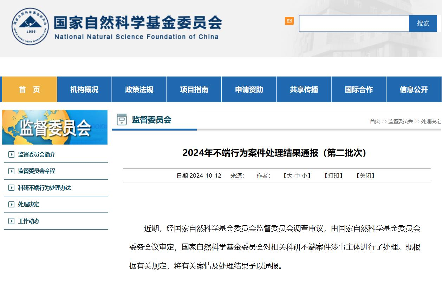Click the 监督委员会 globe banner image
Viewport: 442px width, 292px height.
55,127
